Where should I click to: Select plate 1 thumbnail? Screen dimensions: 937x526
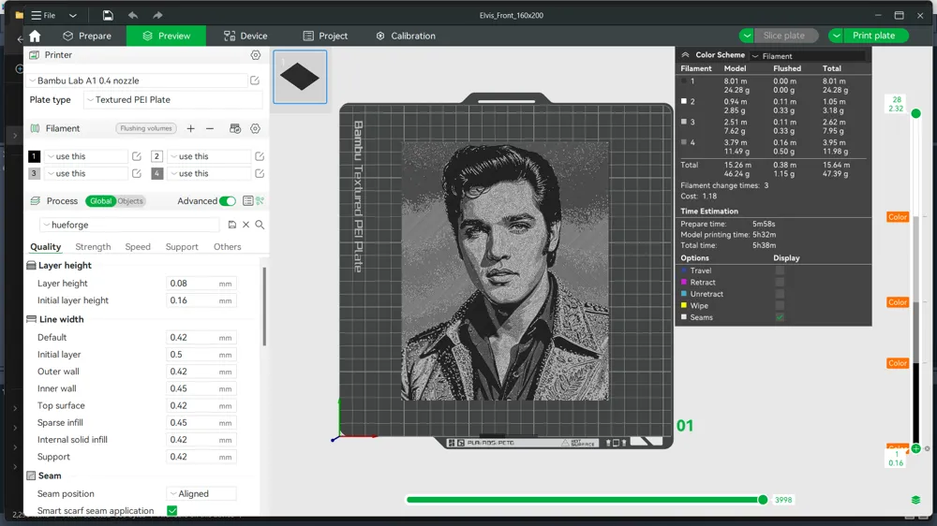pyautogui.click(x=300, y=77)
